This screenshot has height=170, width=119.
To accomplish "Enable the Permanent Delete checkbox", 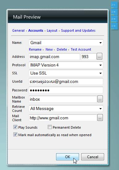I will [50, 127].
